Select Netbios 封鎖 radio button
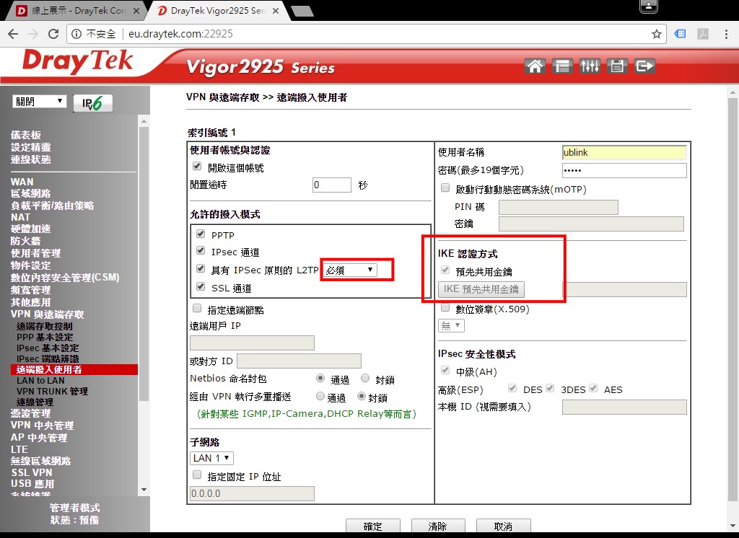This screenshot has height=538, width=739. pos(365,379)
